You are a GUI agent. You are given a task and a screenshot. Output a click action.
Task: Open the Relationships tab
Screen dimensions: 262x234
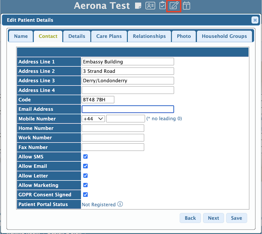[x=149, y=36]
